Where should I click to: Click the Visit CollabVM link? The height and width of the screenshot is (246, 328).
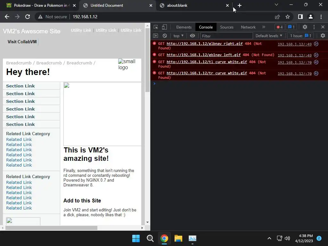click(22, 42)
